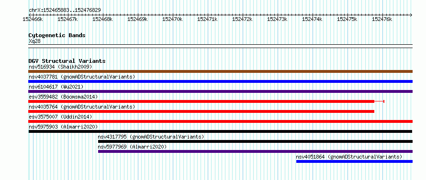
Task: Click the chrX:152465883..152476829 coordinate label
Action: coord(65,10)
